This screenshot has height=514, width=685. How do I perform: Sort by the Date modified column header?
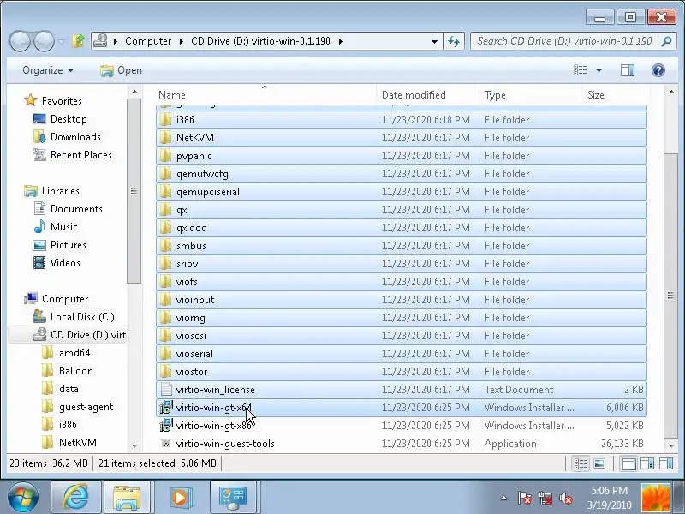coord(426,95)
